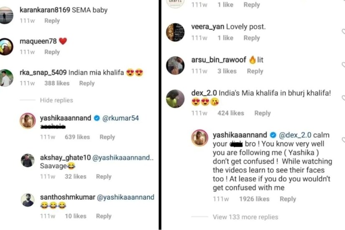Open santhoshmkumar's profile picture
This screenshot has height=230, width=345.
28,200
